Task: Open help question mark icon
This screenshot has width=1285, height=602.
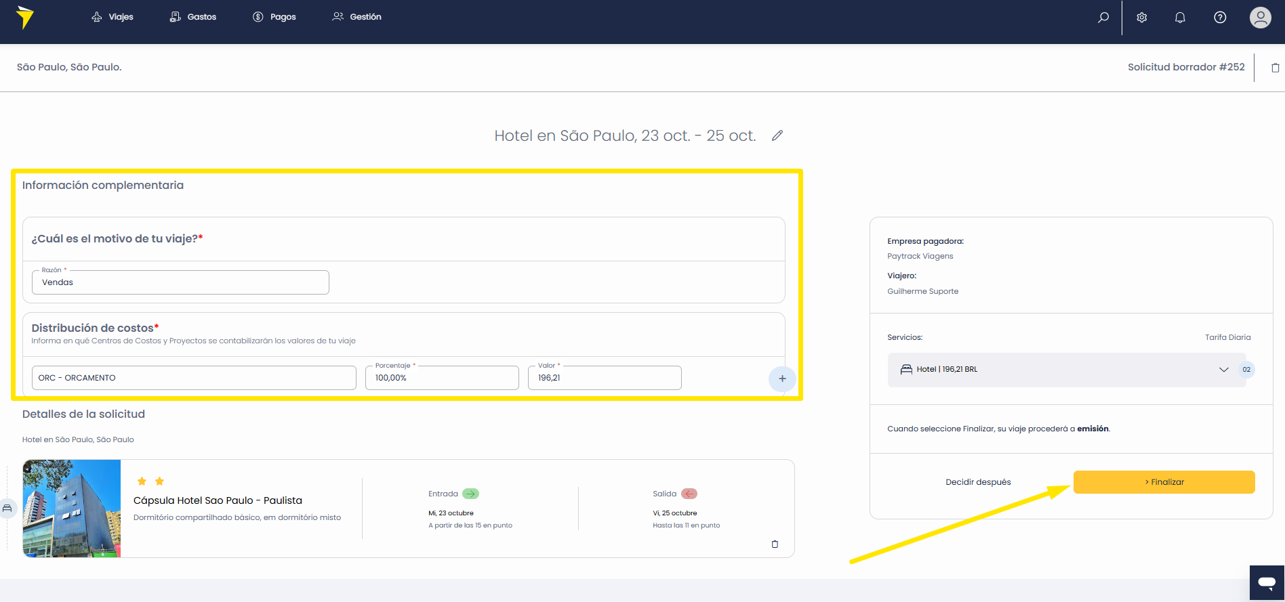Action: pyautogui.click(x=1220, y=18)
